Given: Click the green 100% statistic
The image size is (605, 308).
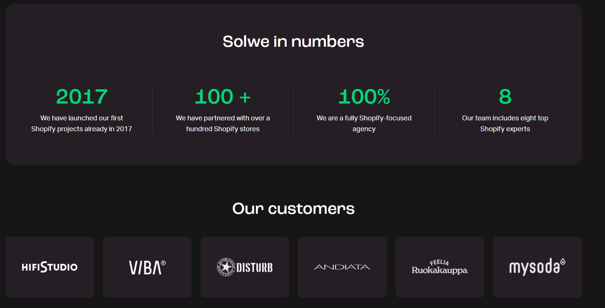Looking at the screenshot, I should click(364, 96).
